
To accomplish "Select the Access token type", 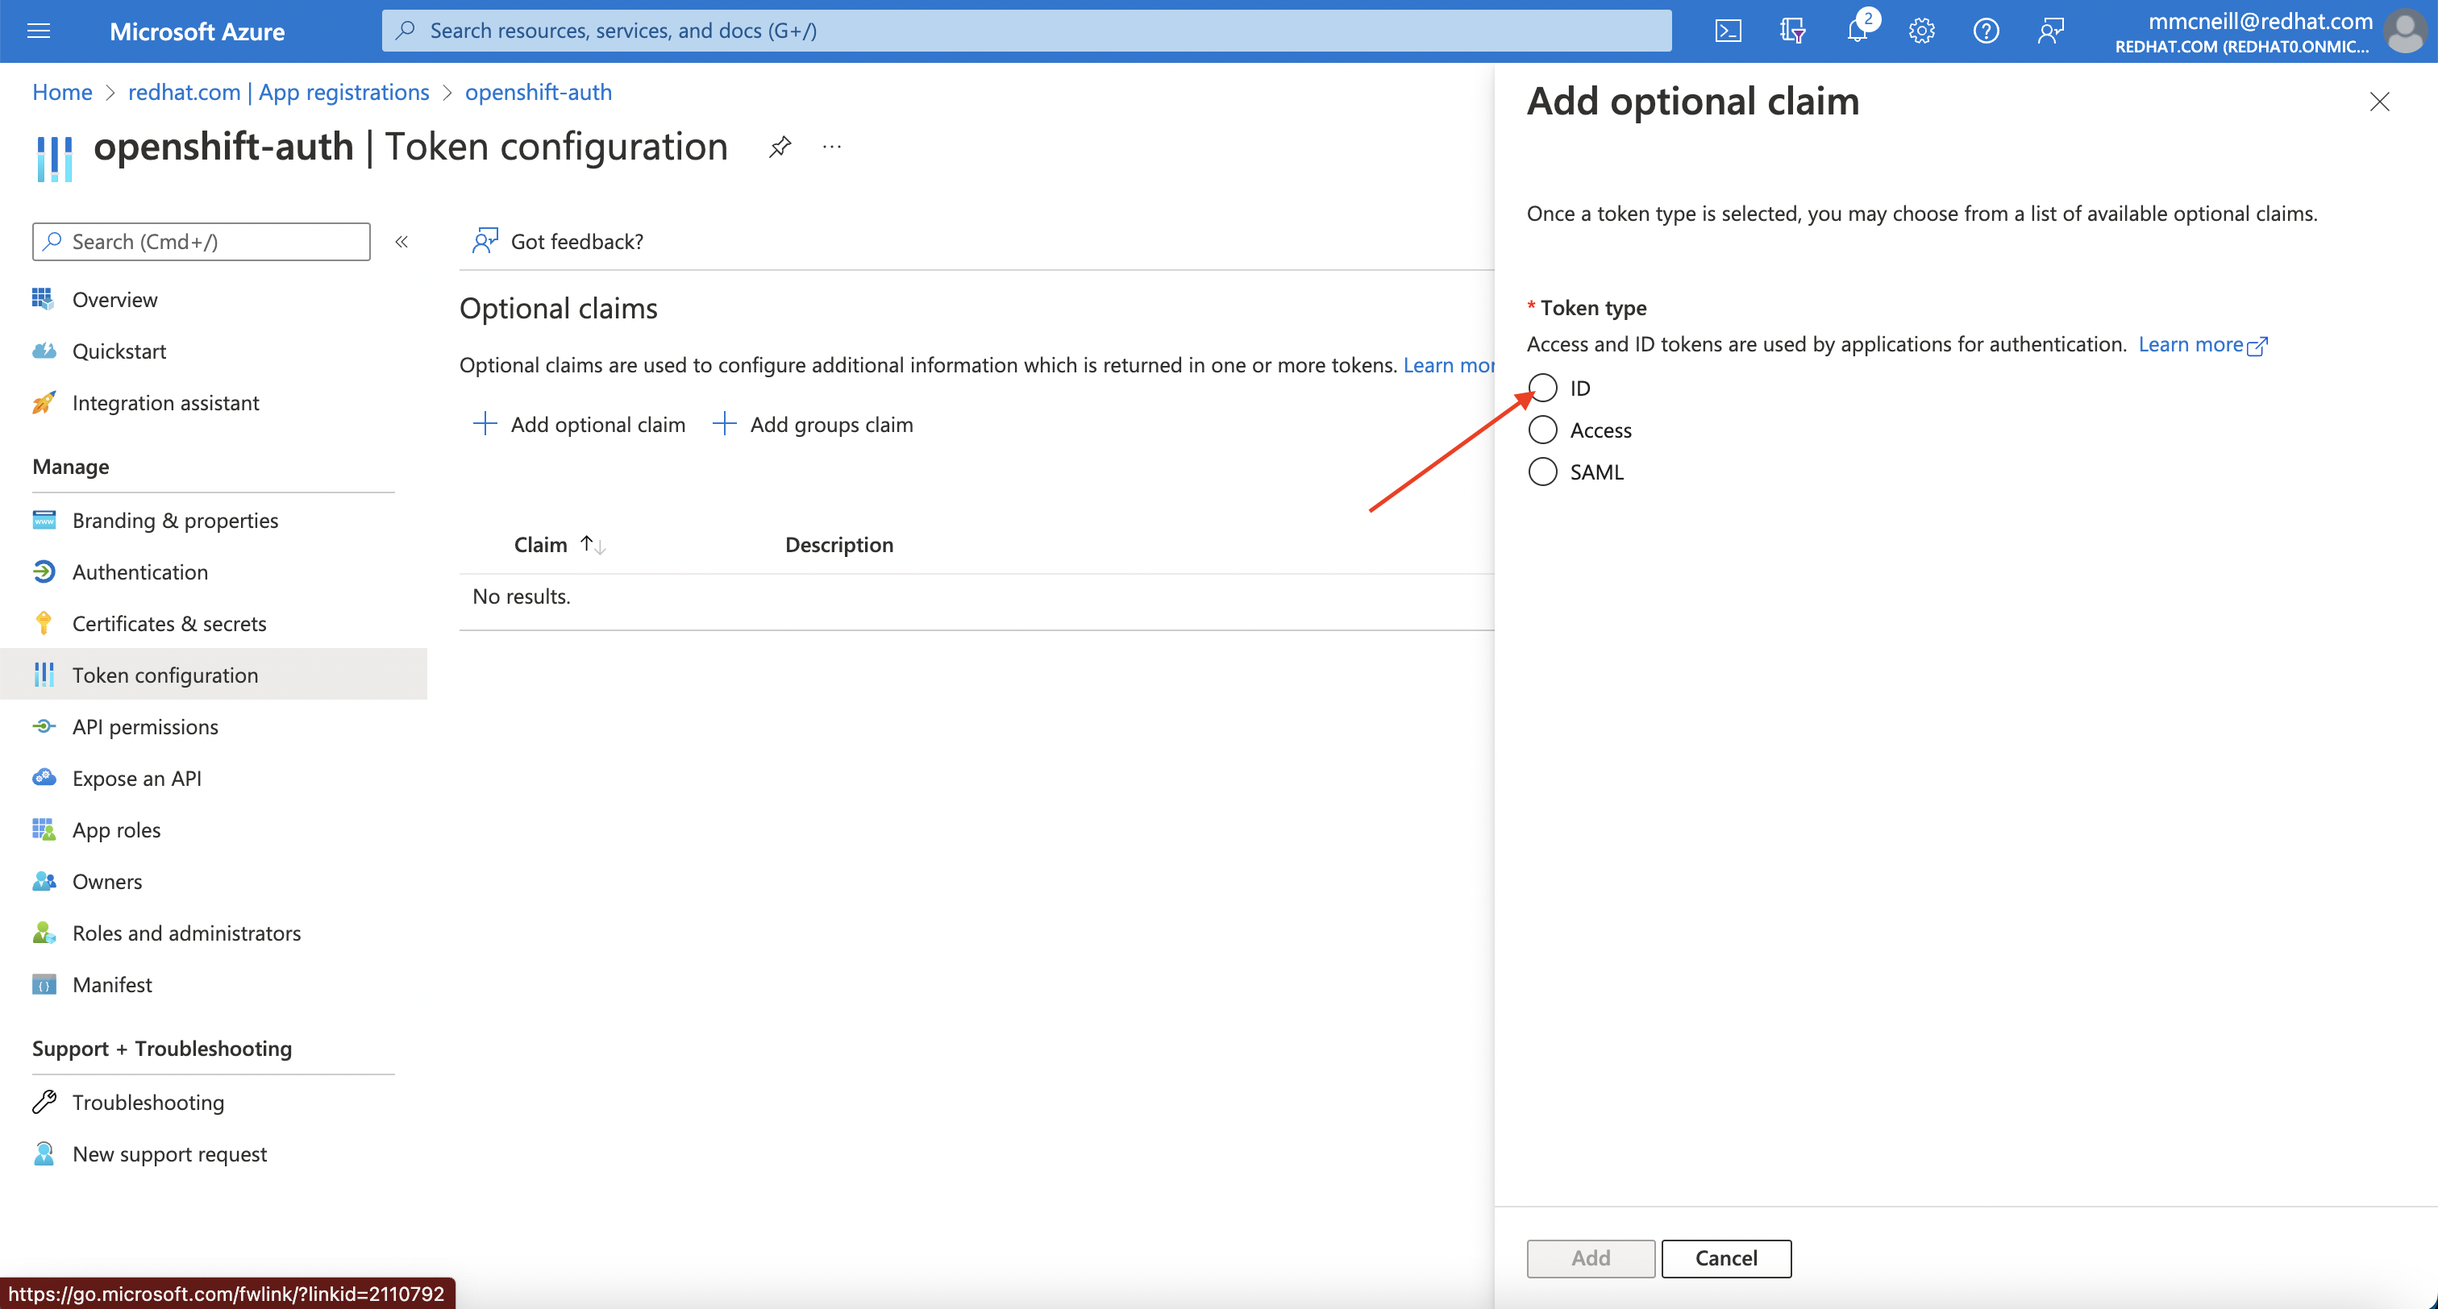I will [x=1542, y=429].
